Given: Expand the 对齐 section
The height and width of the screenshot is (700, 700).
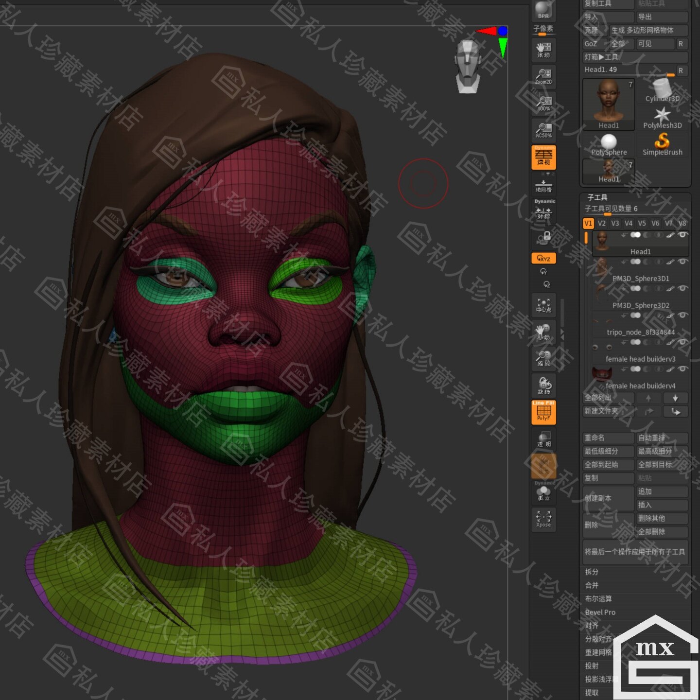Looking at the screenshot, I should 592,626.
